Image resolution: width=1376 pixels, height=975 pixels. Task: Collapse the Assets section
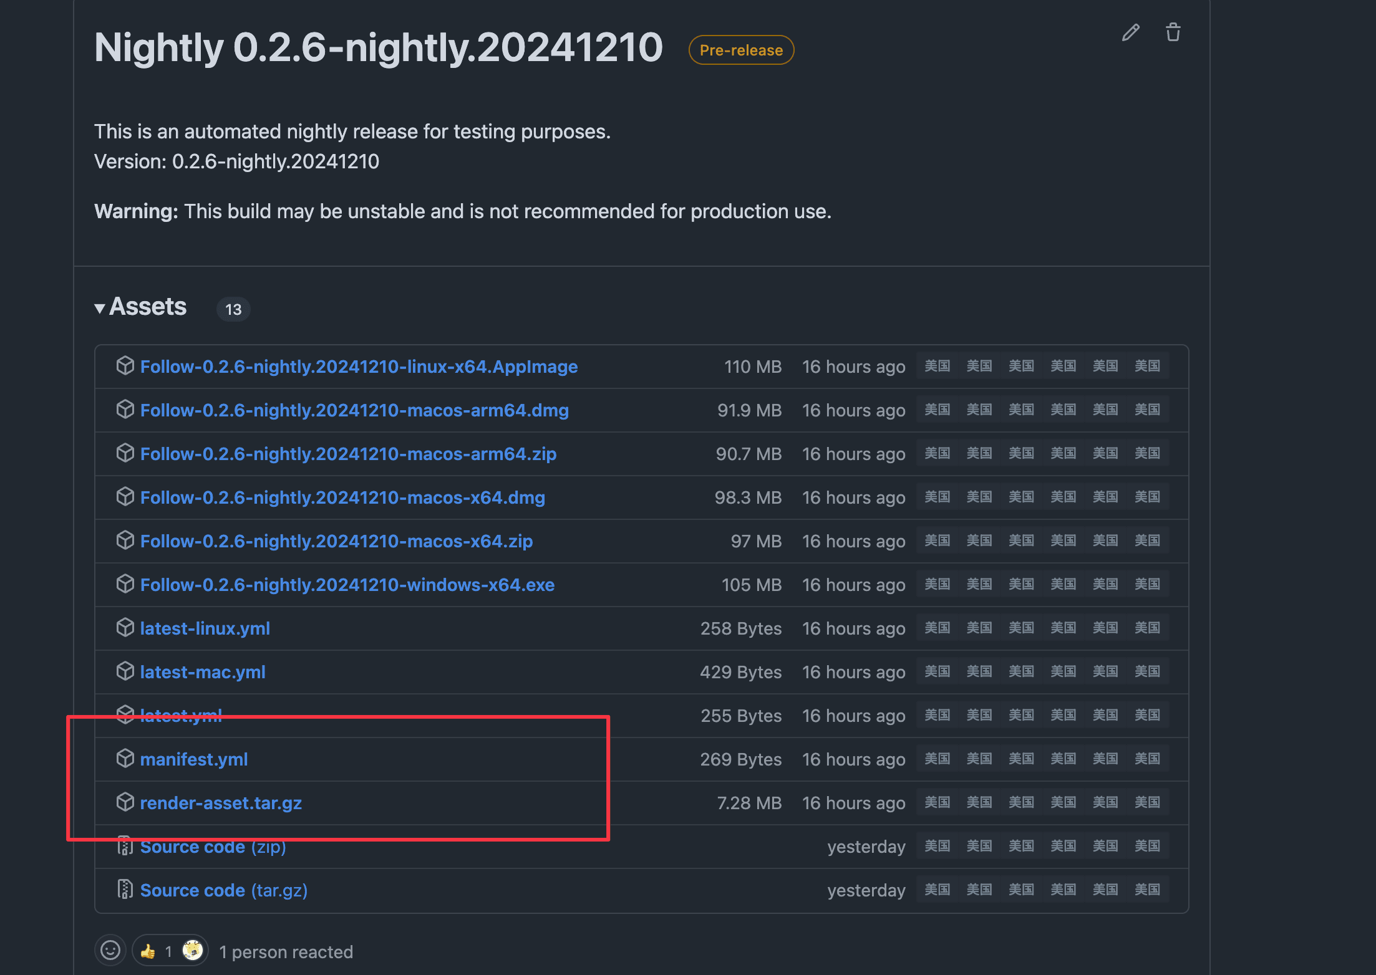140,307
